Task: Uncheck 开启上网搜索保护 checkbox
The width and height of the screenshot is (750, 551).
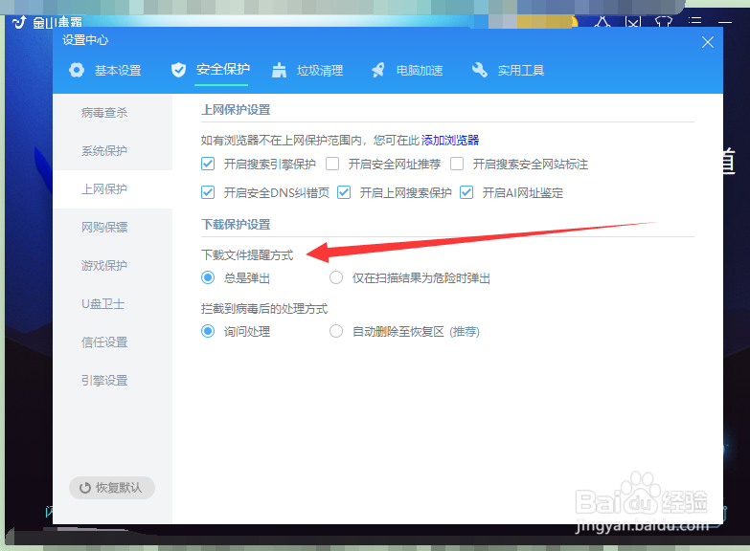Action: point(344,192)
